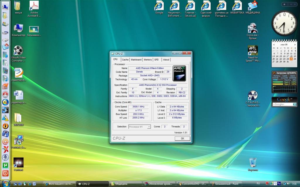This screenshot has width=300, height=187.
Task: Switch to the Медицина taskbar button
Action: pyautogui.click(x=125, y=184)
